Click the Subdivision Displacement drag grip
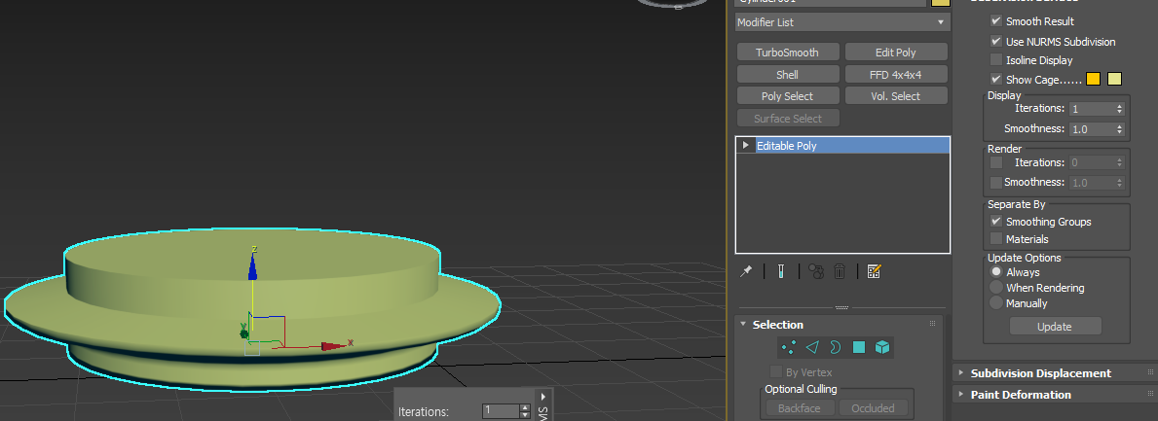 pos(1150,373)
